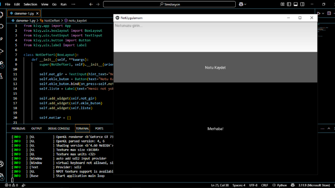The width and height of the screenshot is (335, 188).
Task: Minimize the VS Code window
Action: [312, 4]
